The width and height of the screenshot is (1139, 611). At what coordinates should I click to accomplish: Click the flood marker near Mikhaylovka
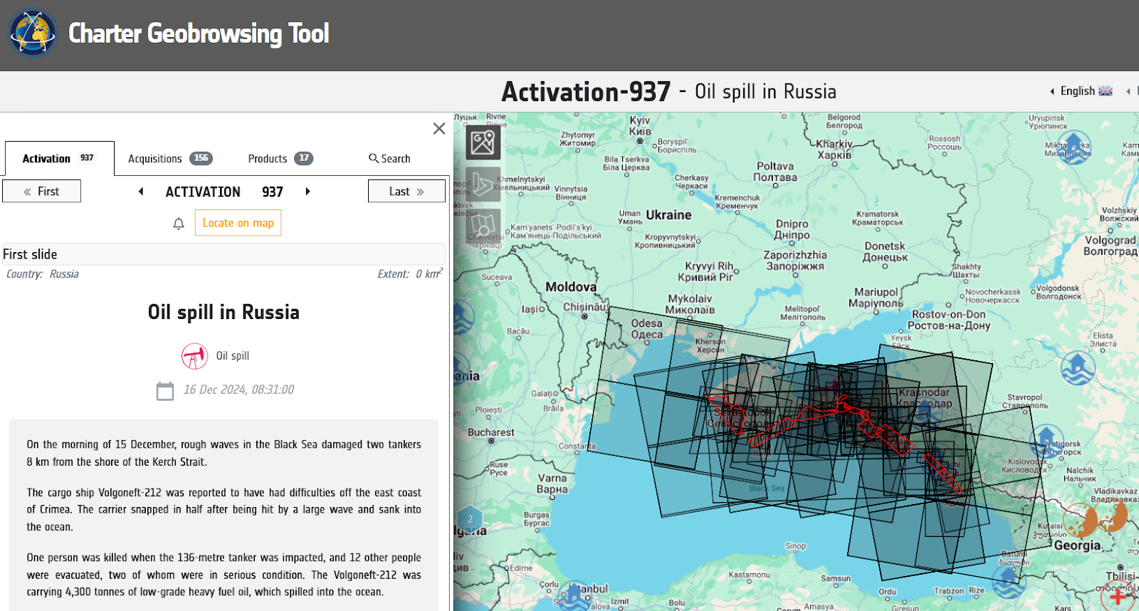(1074, 147)
